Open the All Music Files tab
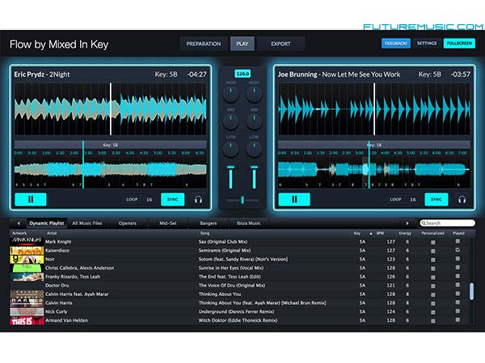Image resolution: width=485 pixels, height=363 pixels. [87, 223]
